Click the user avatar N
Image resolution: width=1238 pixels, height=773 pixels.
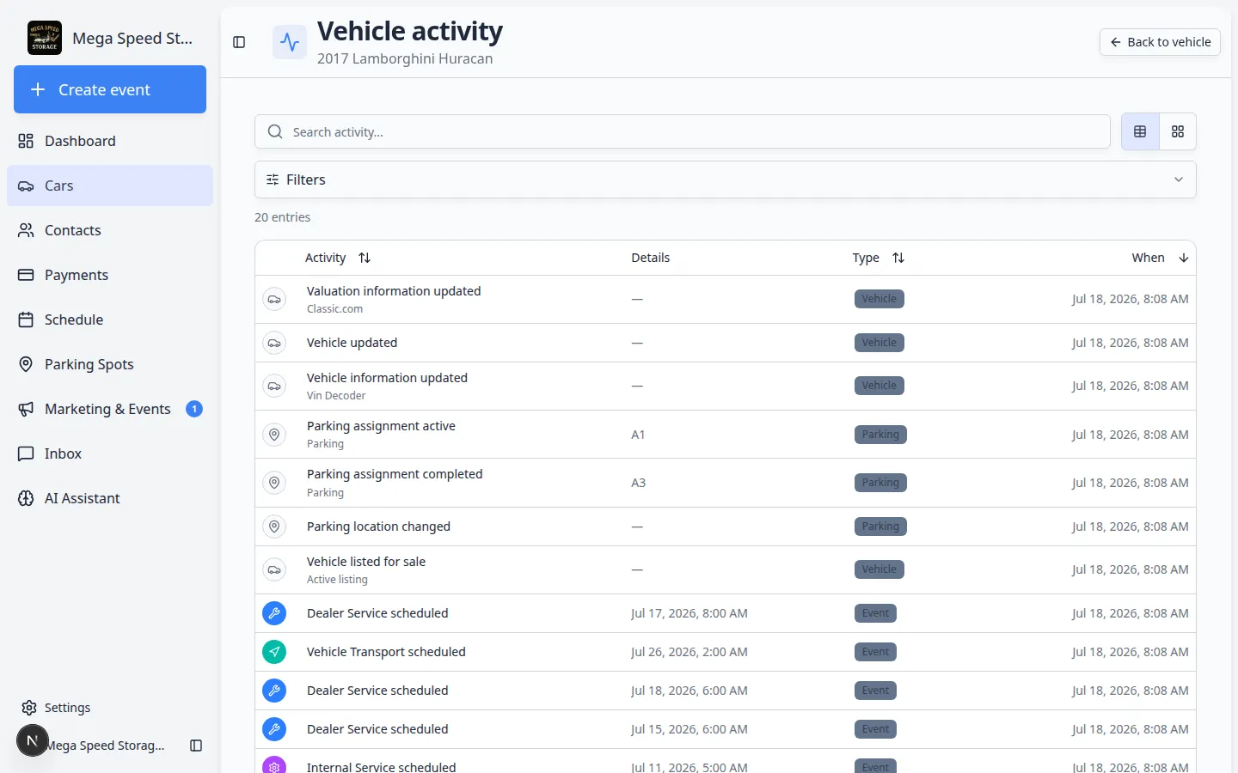33,740
